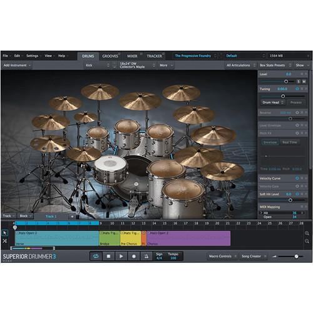Select the DRUMS tab
Screen dimensions: 313x313
click(88, 56)
